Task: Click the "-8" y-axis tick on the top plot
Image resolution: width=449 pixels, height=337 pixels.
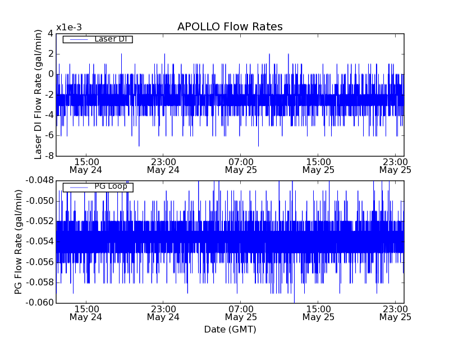Action: click(x=50, y=156)
